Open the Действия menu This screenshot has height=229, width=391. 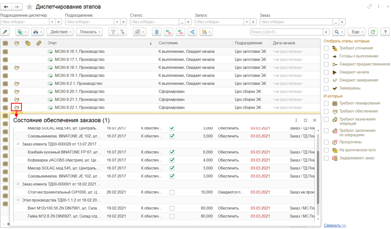60,32
